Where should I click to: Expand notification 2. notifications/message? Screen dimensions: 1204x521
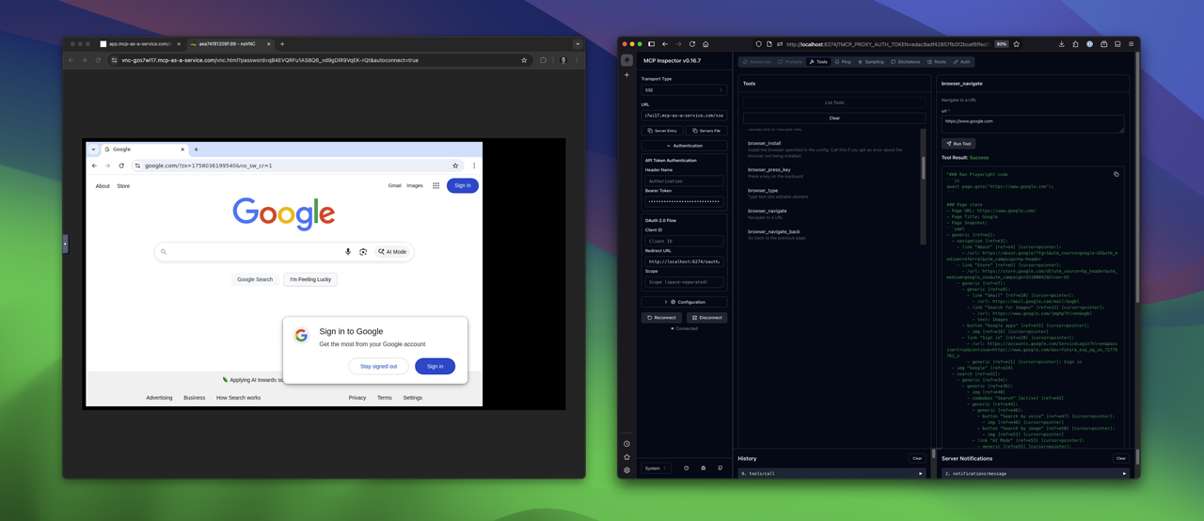[x=1035, y=474]
